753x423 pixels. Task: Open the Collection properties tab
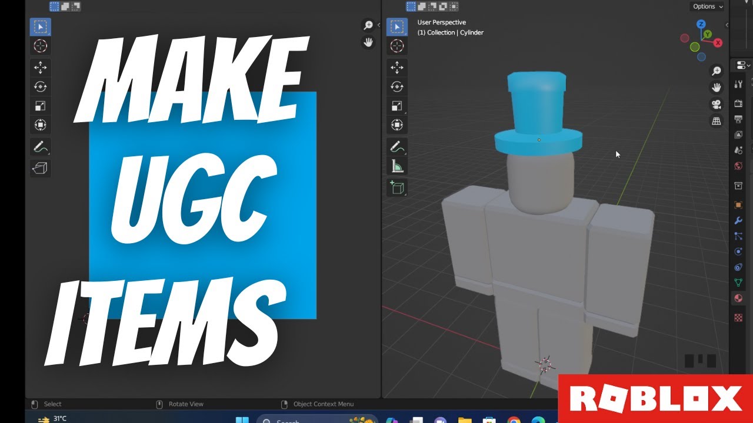(738, 186)
